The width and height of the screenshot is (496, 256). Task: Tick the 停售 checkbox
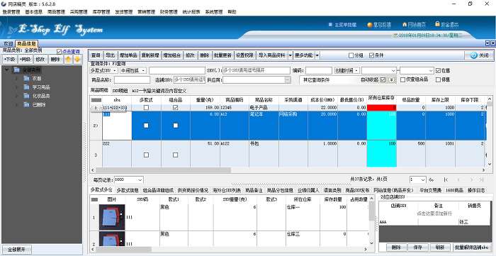coord(438,79)
